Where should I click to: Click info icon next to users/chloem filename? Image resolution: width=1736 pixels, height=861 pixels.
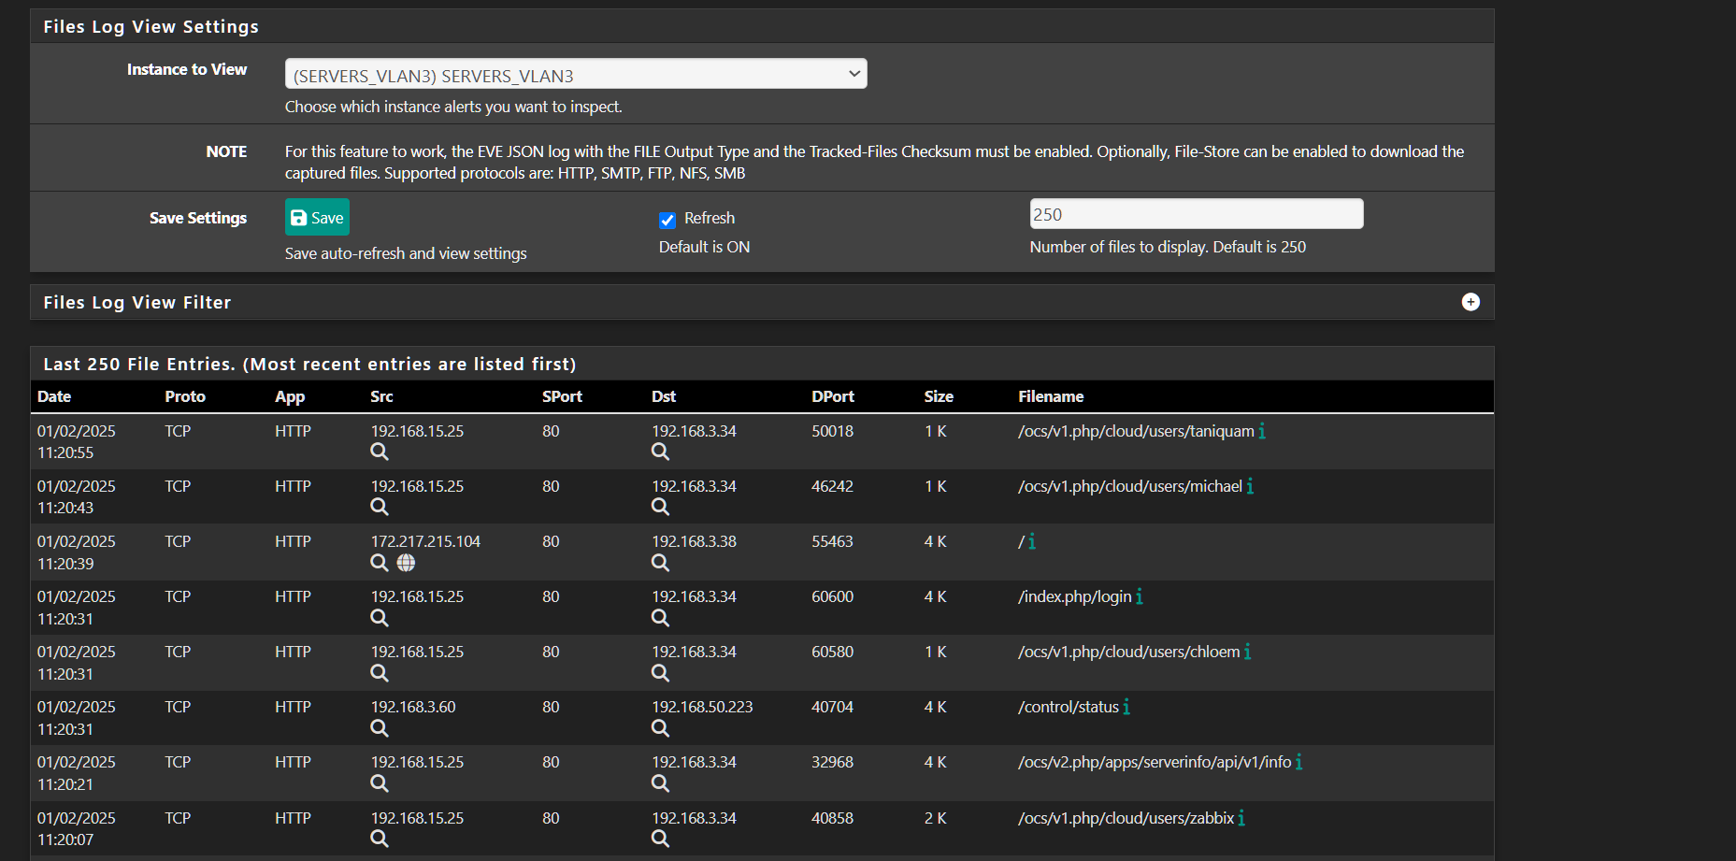coord(1247,652)
